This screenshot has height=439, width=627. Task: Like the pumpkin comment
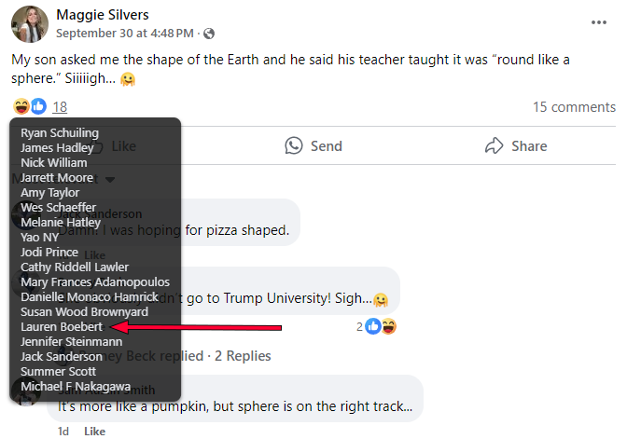[95, 432]
